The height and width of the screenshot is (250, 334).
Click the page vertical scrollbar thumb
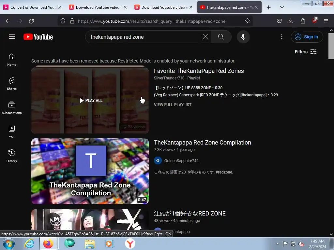tap(331, 46)
